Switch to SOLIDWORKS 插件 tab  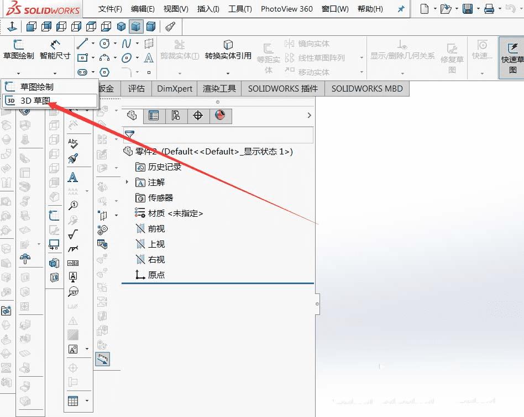click(x=283, y=88)
